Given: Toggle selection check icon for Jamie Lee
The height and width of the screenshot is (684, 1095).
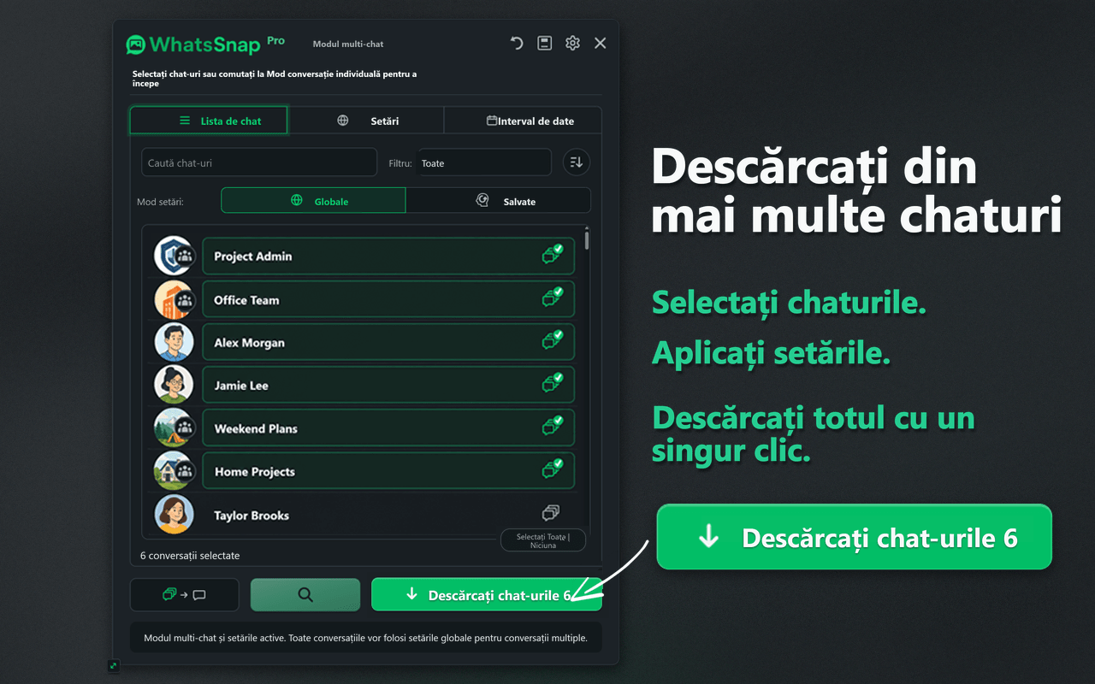Looking at the screenshot, I should tap(552, 382).
